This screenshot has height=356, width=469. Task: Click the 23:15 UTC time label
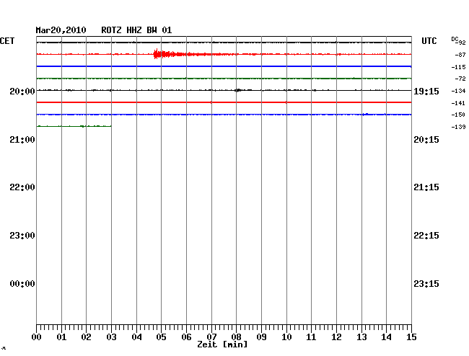coord(426,284)
